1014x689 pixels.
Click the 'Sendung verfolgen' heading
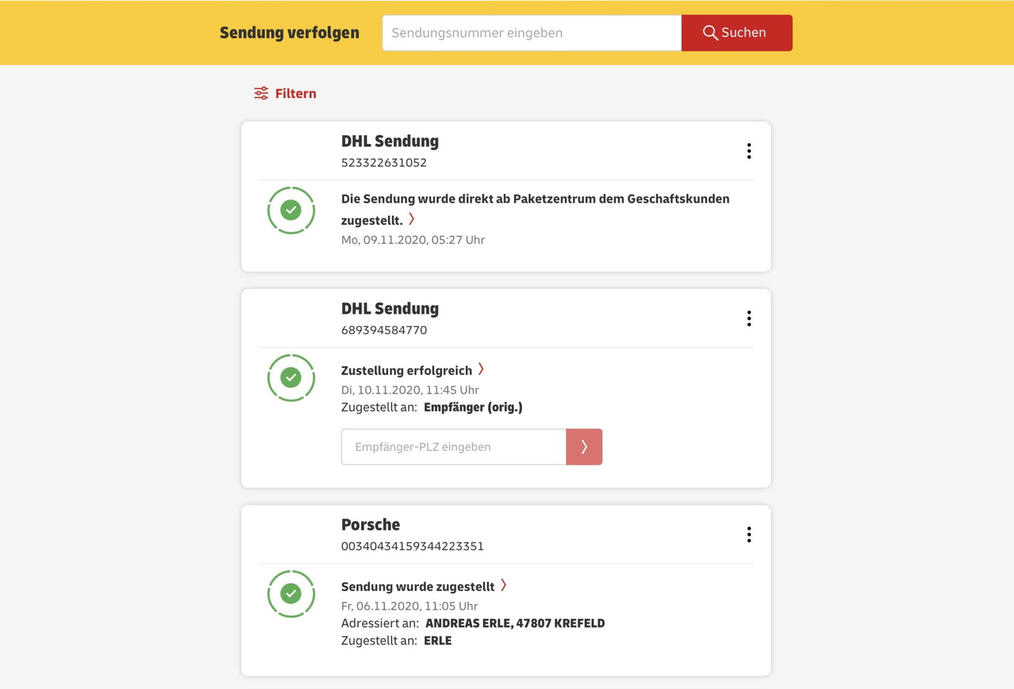point(290,33)
